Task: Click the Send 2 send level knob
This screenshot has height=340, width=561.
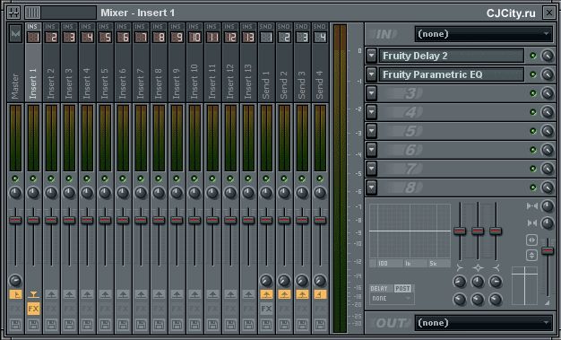Action: [284, 281]
